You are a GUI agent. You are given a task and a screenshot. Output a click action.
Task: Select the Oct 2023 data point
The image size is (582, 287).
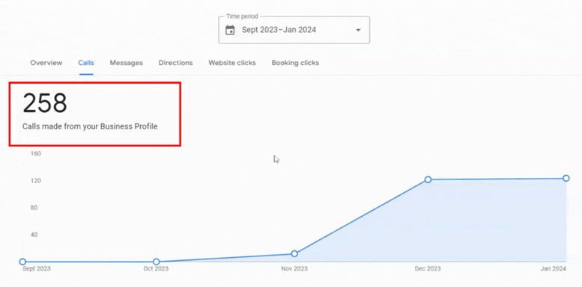pos(157,262)
